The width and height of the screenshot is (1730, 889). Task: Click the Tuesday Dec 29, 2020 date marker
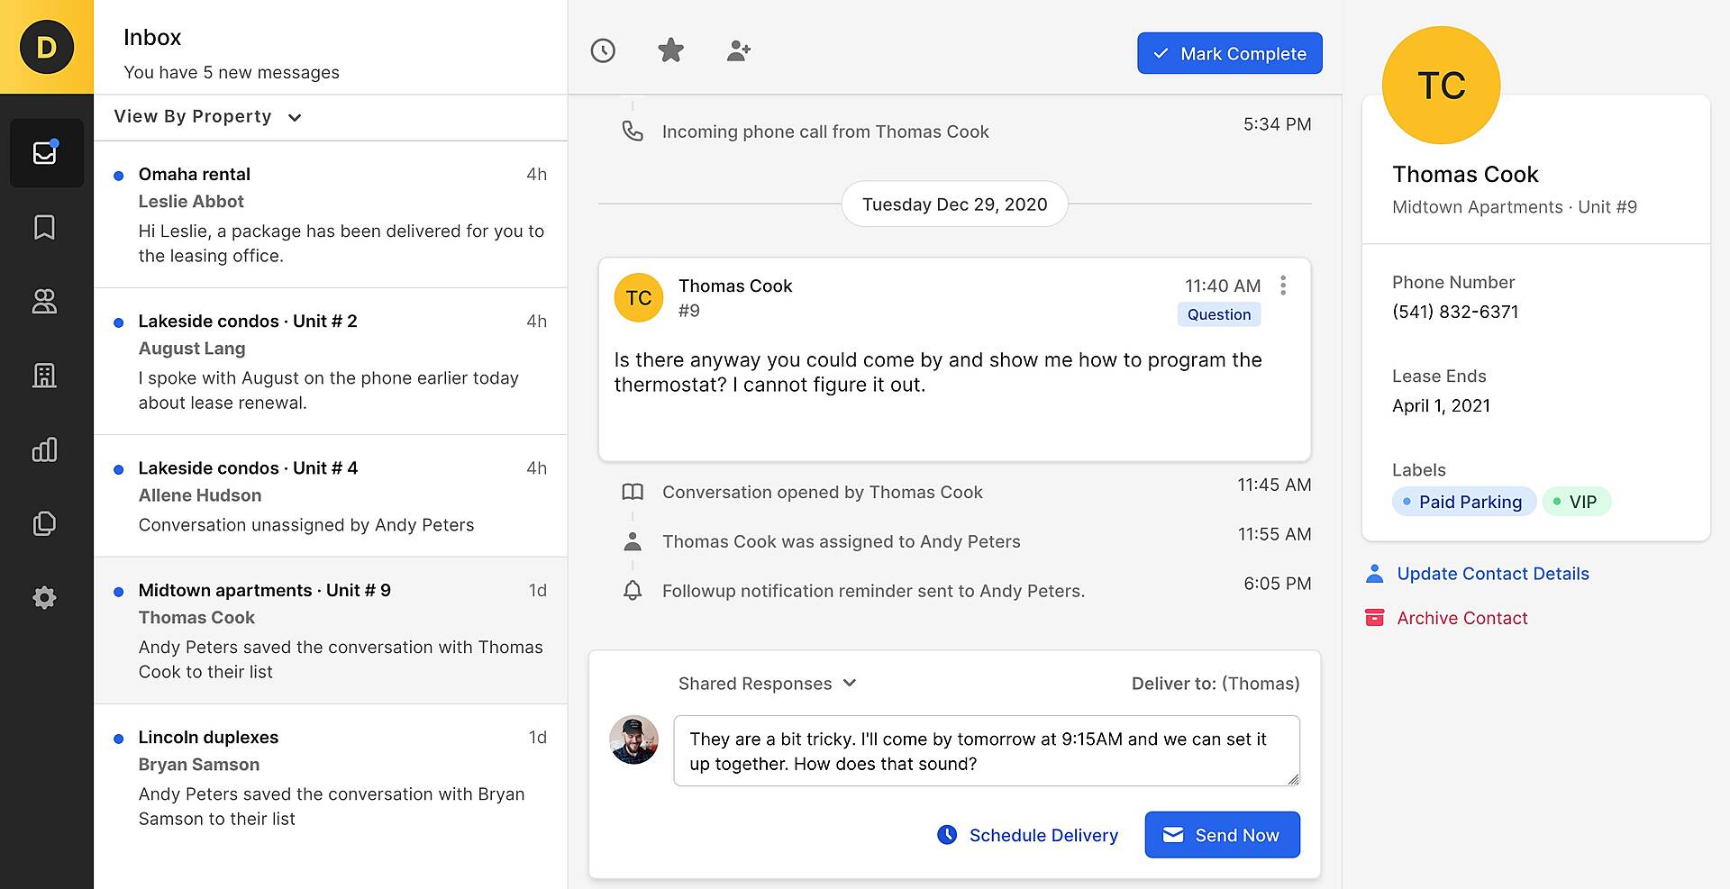[954, 204]
